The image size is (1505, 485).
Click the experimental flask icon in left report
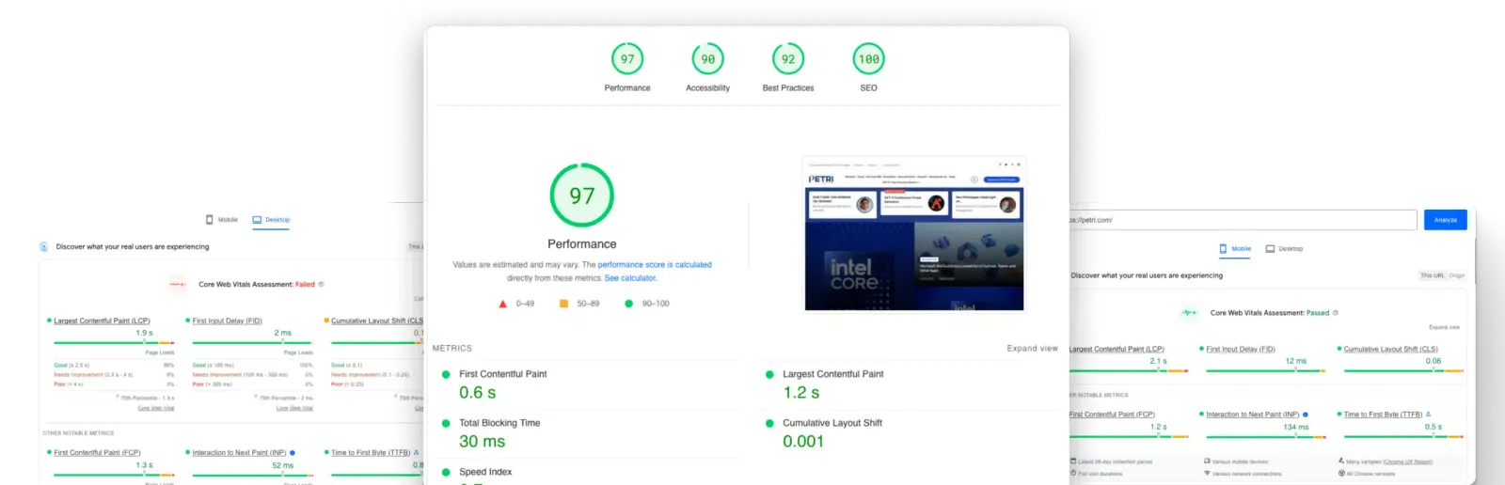pyautogui.click(x=417, y=453)
